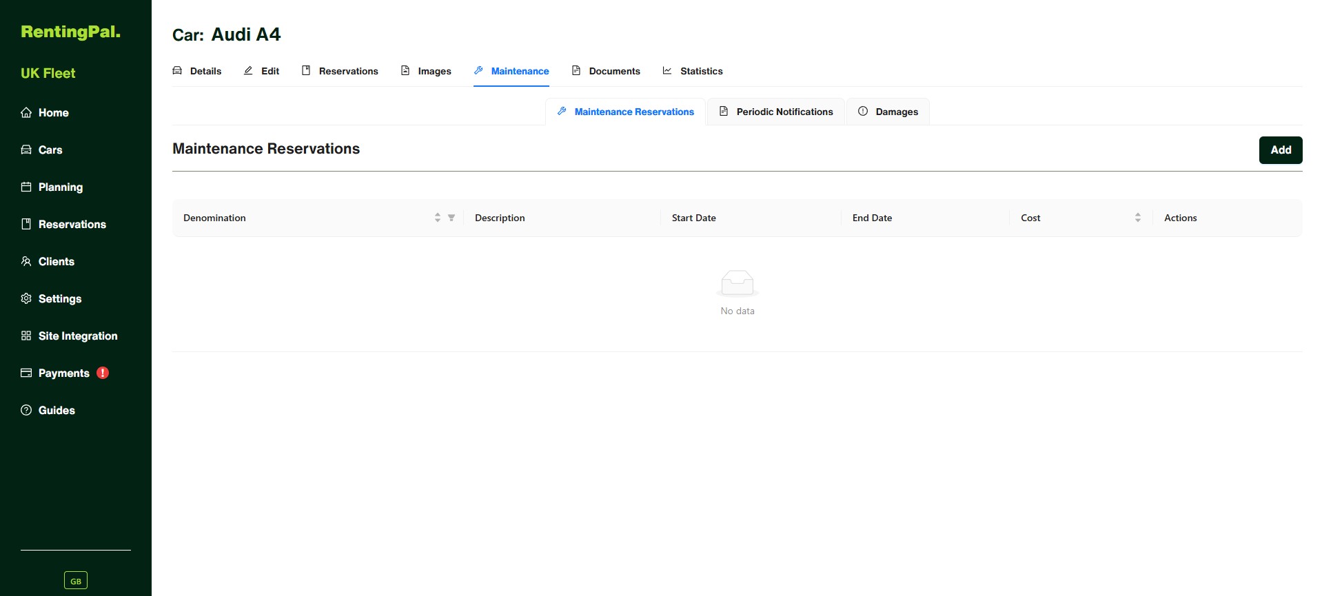Image resolution: width=1322 pixels, height=596 pixels.
Task: Click the Details tab car icon
Action: (177, 70)
